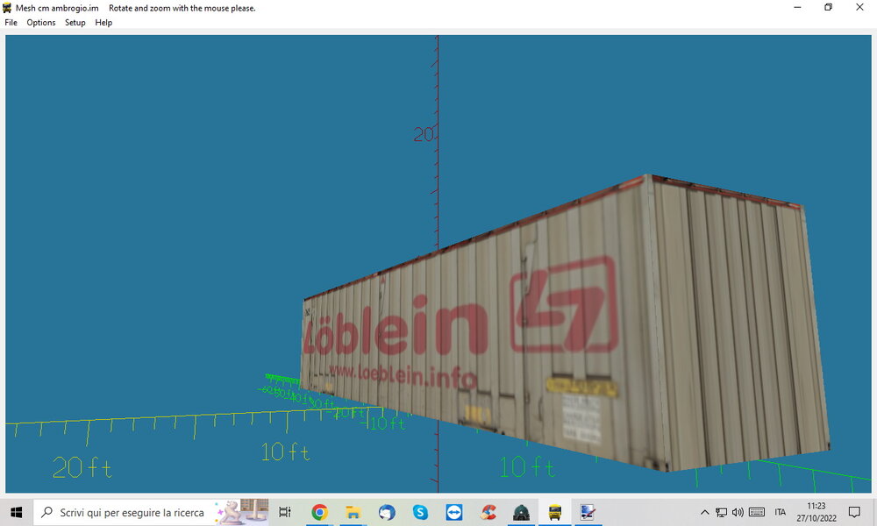Image resolution: width=877 pixels, height=526 pixels.
Task: Open Task View from the taskbar
Action: (x=285, y=512)
